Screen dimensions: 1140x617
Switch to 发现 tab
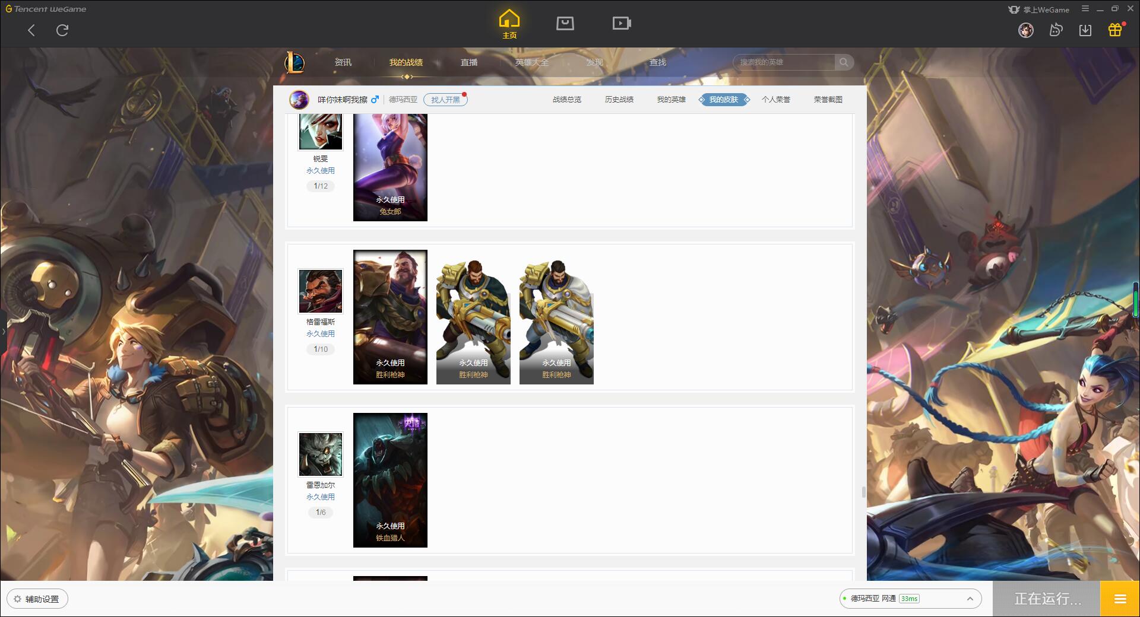(x=595, y=62)
